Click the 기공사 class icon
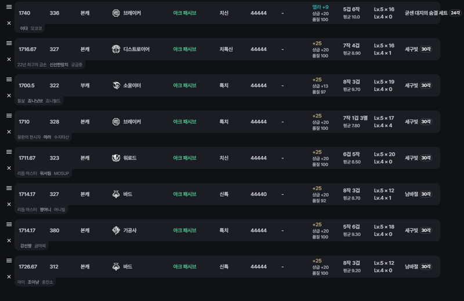 pos(116,230)
